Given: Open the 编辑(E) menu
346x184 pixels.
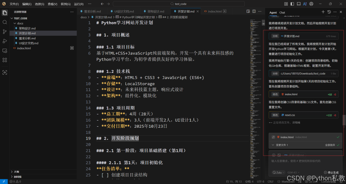Looking at the screenshot, I should [27, 4].
